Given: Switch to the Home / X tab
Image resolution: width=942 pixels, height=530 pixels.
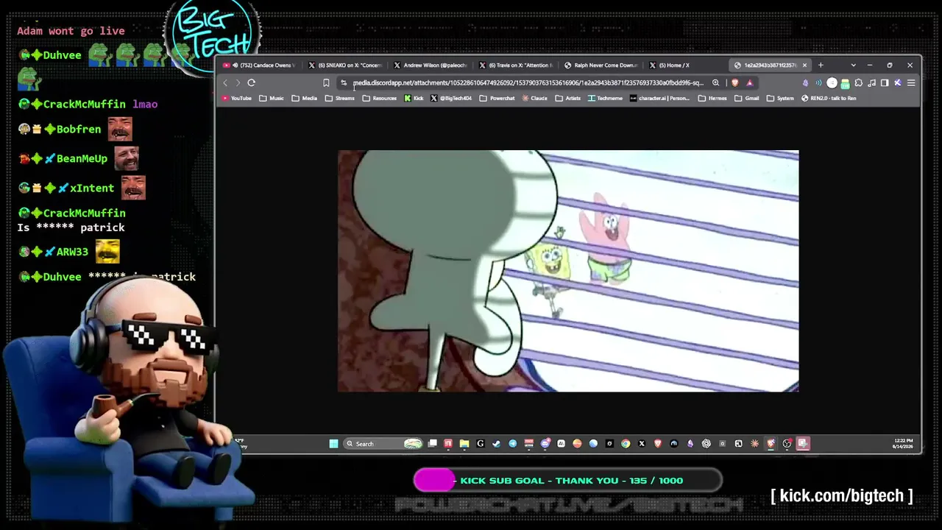Looking at the screenshot, I should coord(684,66).
